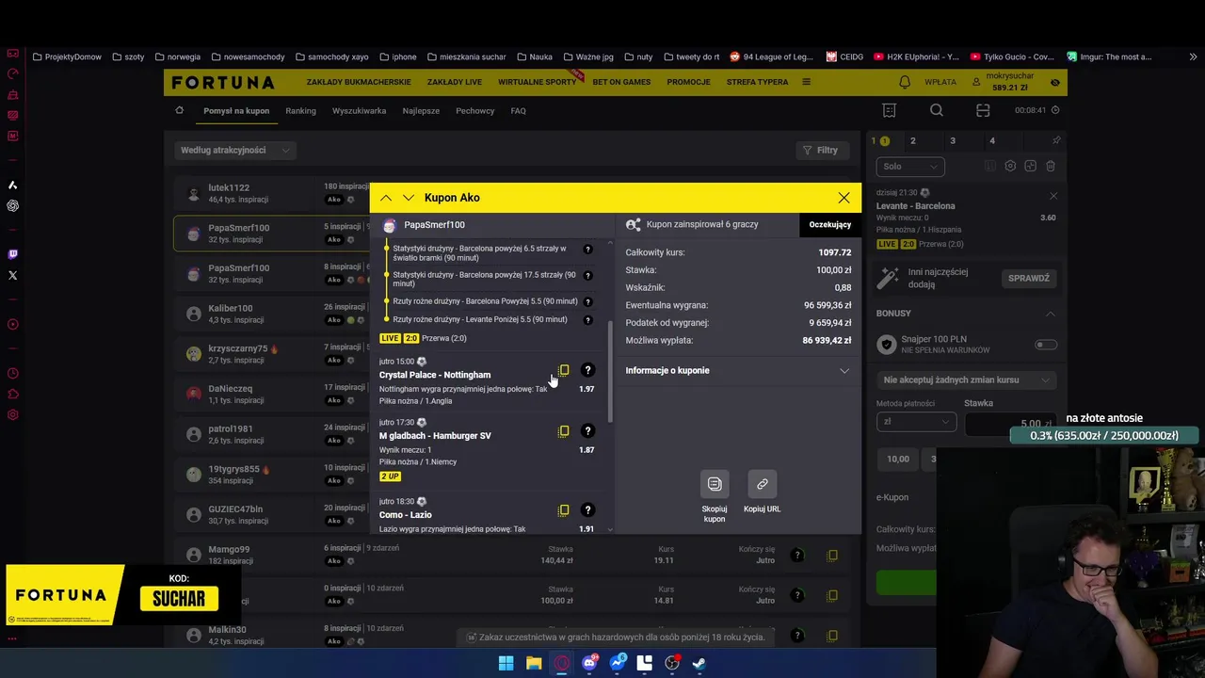Copy M'gladbach - Hamburger SV bet to betslip

tap(564, 430)
